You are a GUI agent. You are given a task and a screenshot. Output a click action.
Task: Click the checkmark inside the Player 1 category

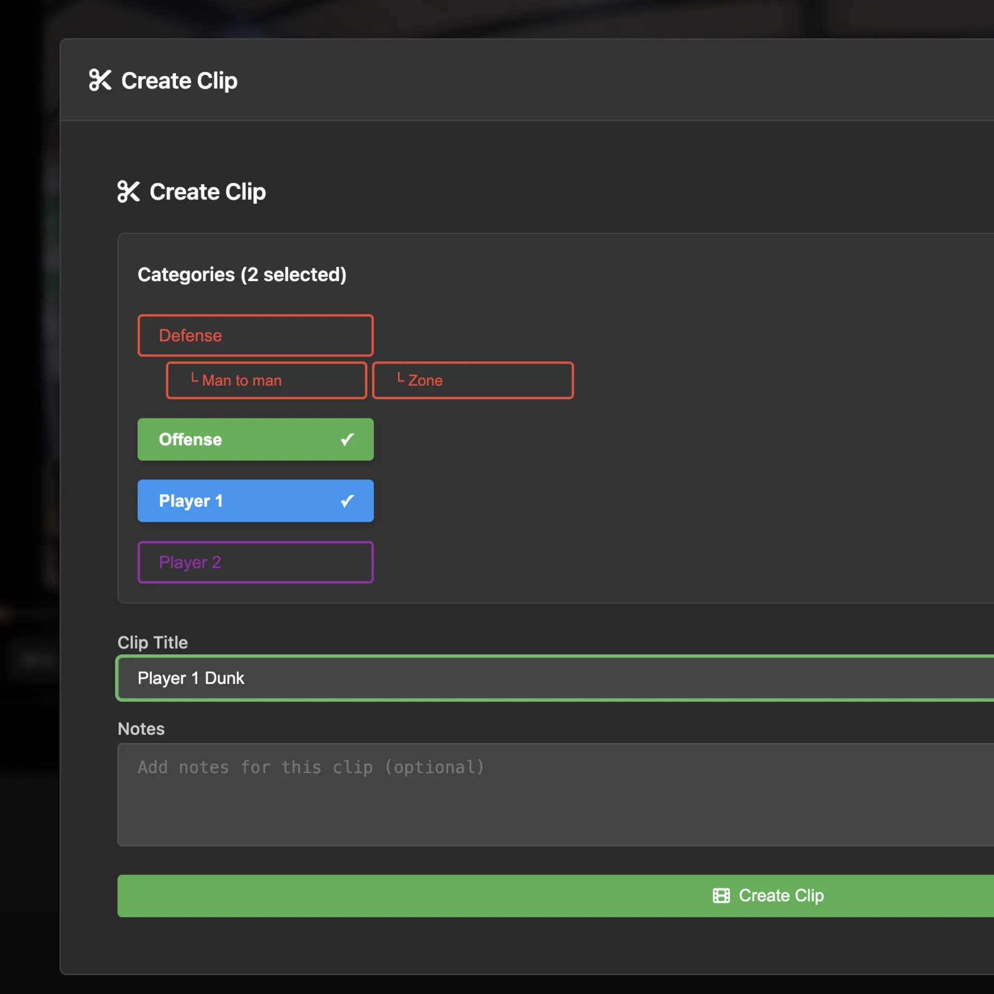coord(346,500)
